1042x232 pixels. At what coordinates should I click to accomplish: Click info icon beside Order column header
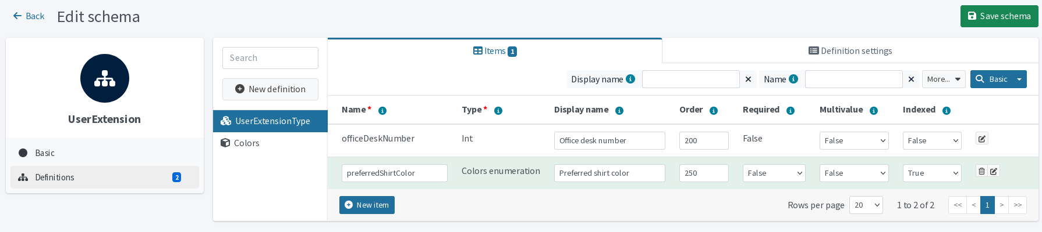pyautogui.click(x=714, y=110)
